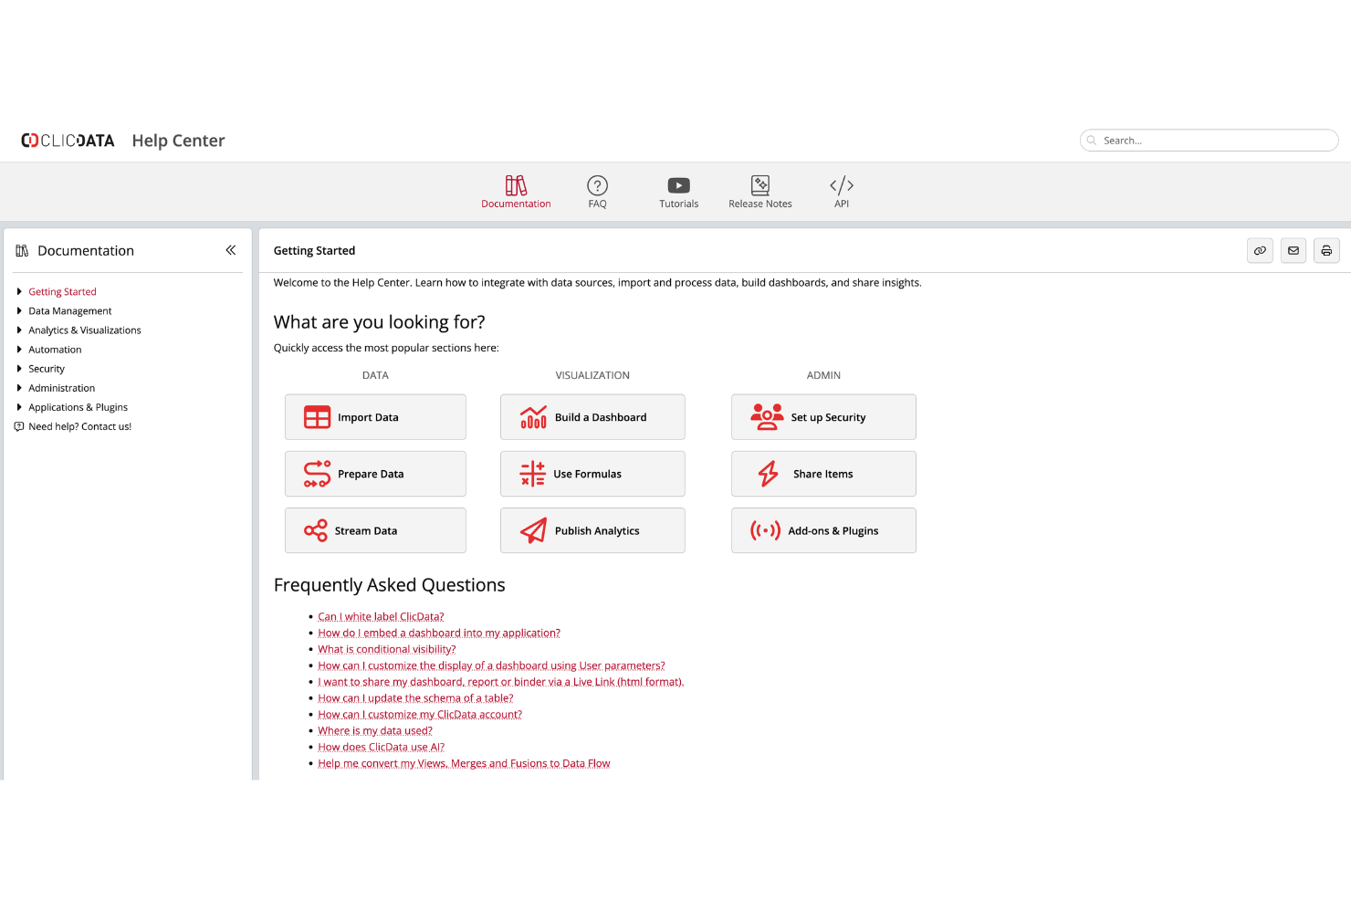The image size is (1351, 901).
Task: Click the ClicData logo
Action: (x=68, y=141)
